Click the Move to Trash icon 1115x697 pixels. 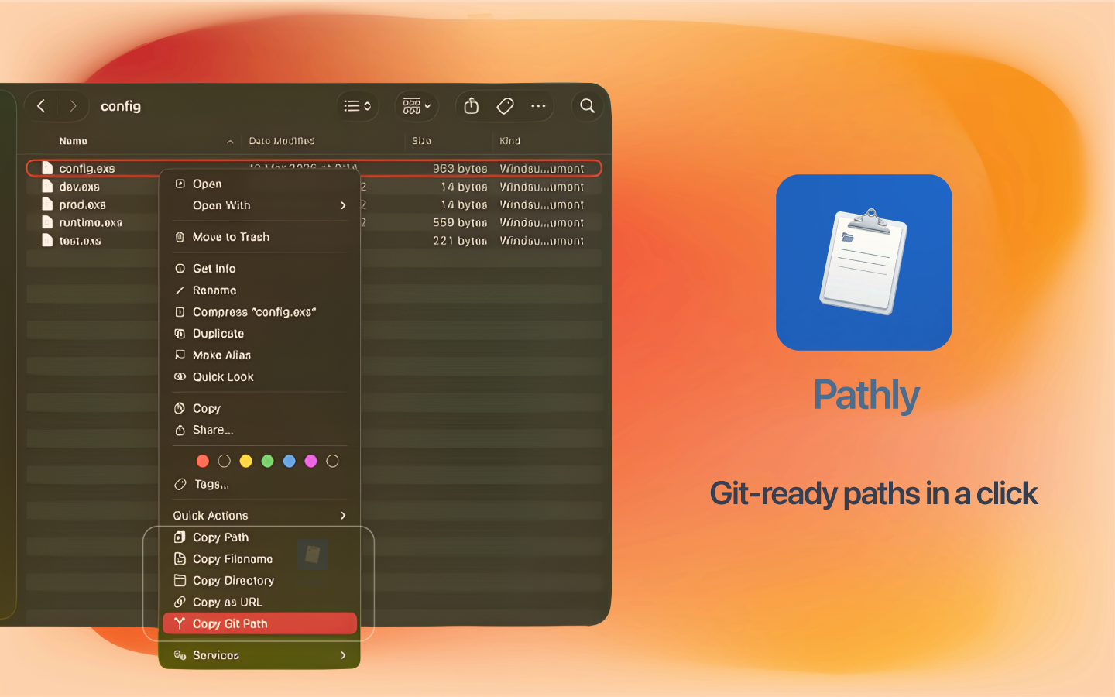point(180,237)
